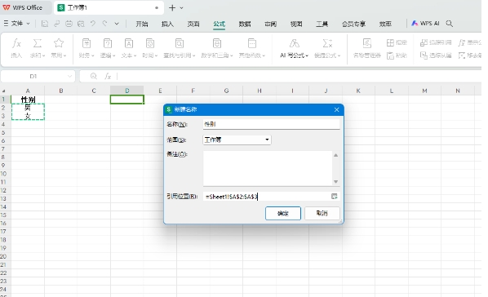488x297 pixels.
Task: Select the Formulas (公式) tab
Action: pyautogui.click(x=219, y=24)
